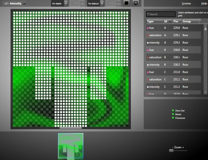This screenshot has height=160, width=208.
Task: Select the hue C row at 231.0
Action: click(x=173, y=72)
